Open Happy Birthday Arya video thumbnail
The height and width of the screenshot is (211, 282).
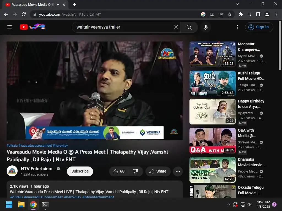click(212, 112)
